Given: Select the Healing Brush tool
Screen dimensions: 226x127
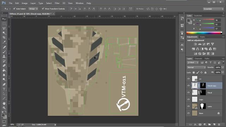Looking at the screenshot, I should click(x=4, y=47).
